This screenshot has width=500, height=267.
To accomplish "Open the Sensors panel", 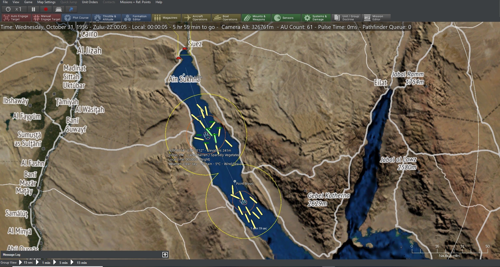I will click(286, 18).
